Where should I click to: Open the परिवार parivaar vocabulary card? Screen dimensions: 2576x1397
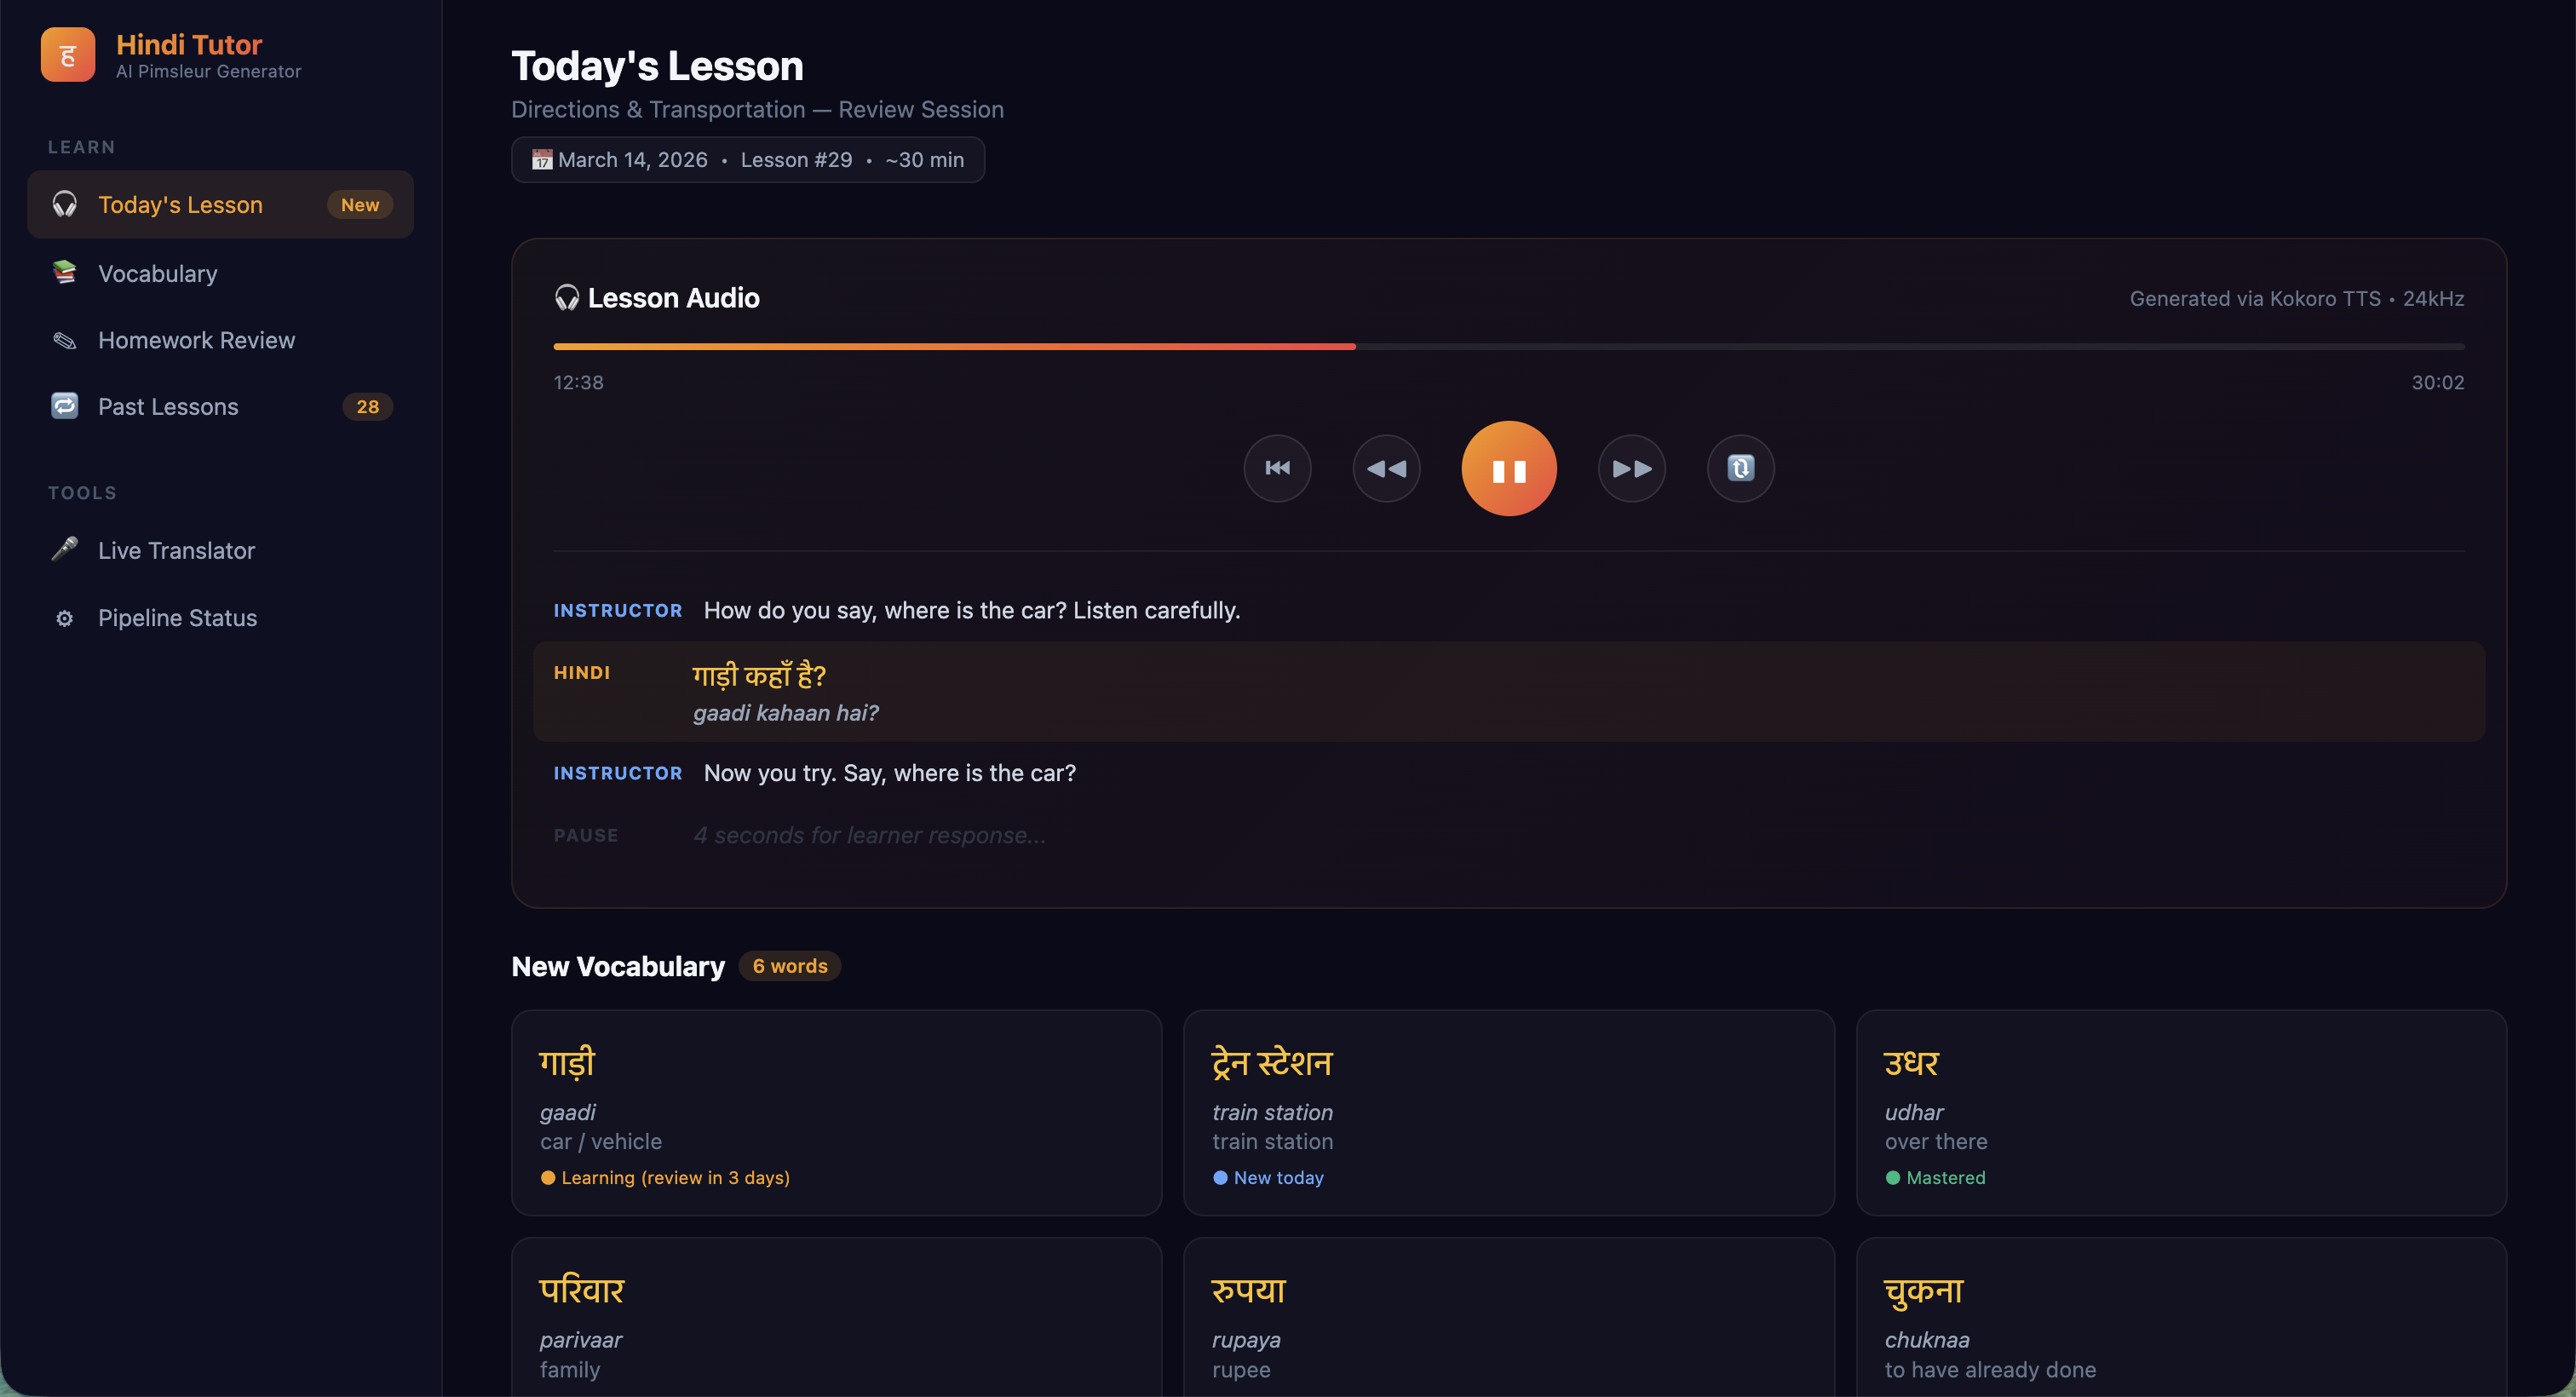(836, 1320)
